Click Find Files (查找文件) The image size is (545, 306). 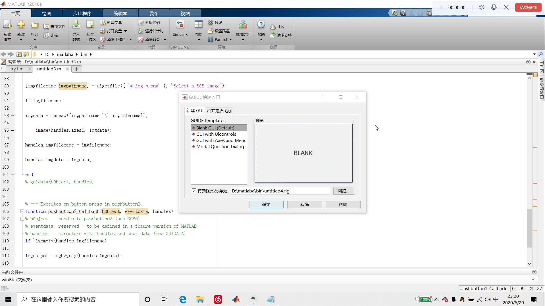tap(54, 27)
